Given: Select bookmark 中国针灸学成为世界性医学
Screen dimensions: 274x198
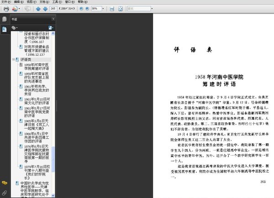Looking at the screenshot, I should pos(35,189).
